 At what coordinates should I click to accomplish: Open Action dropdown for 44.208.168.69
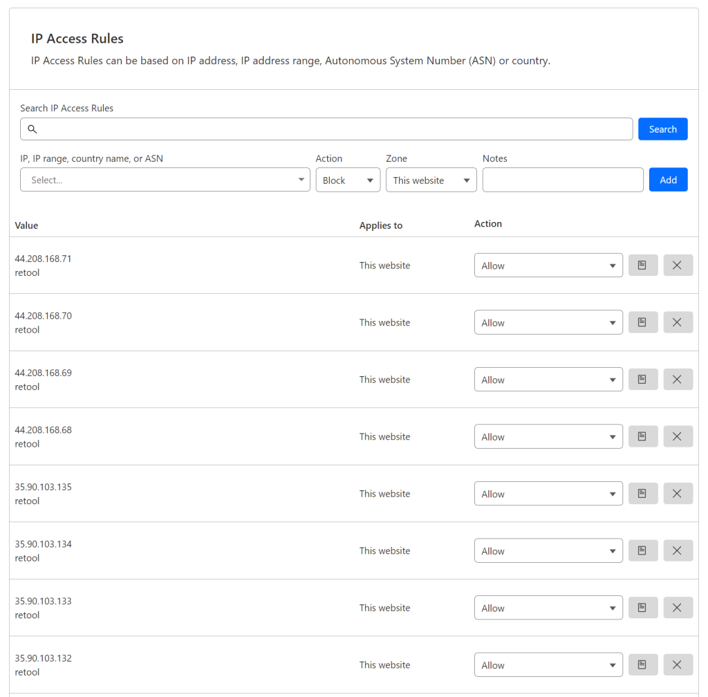(x=548, y=380)
